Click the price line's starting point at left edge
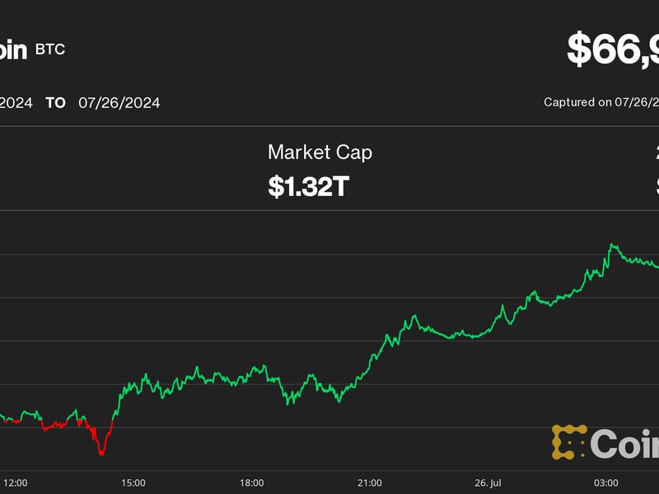659x494 pixels. tap(2, 414)
